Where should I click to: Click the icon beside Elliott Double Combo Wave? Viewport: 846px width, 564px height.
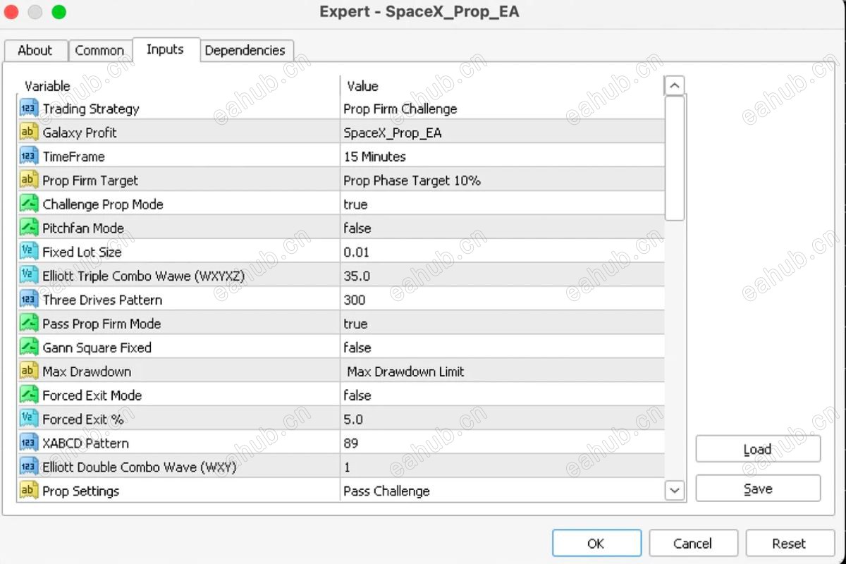click(x=29, y=467)
